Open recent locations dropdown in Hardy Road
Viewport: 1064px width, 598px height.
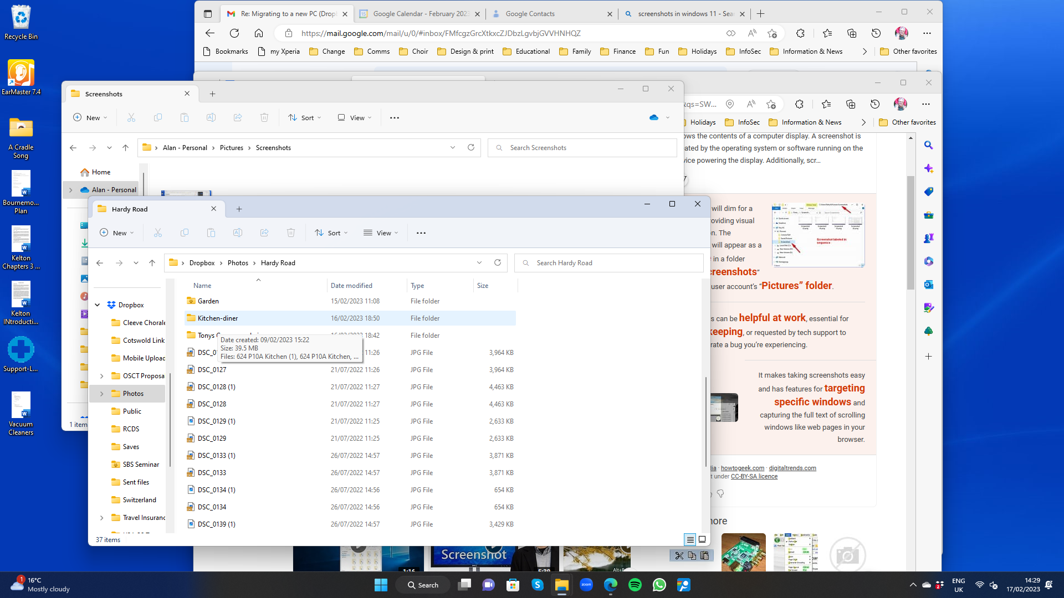tap(136, 263)
